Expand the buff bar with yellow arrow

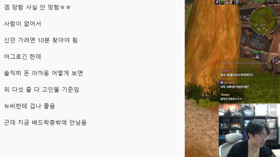[241, 3]
